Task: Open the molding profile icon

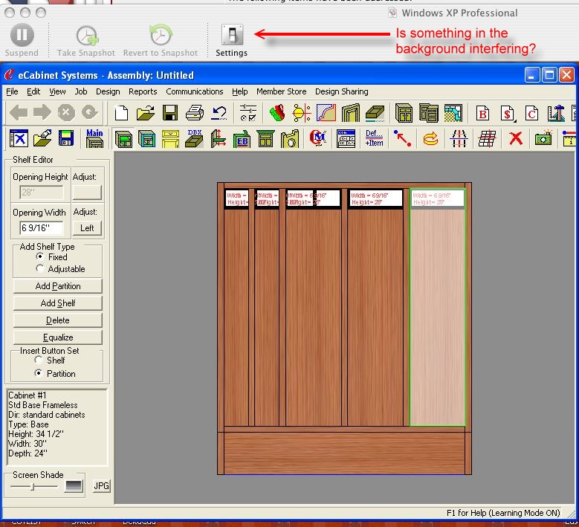Action: point(326,113)
